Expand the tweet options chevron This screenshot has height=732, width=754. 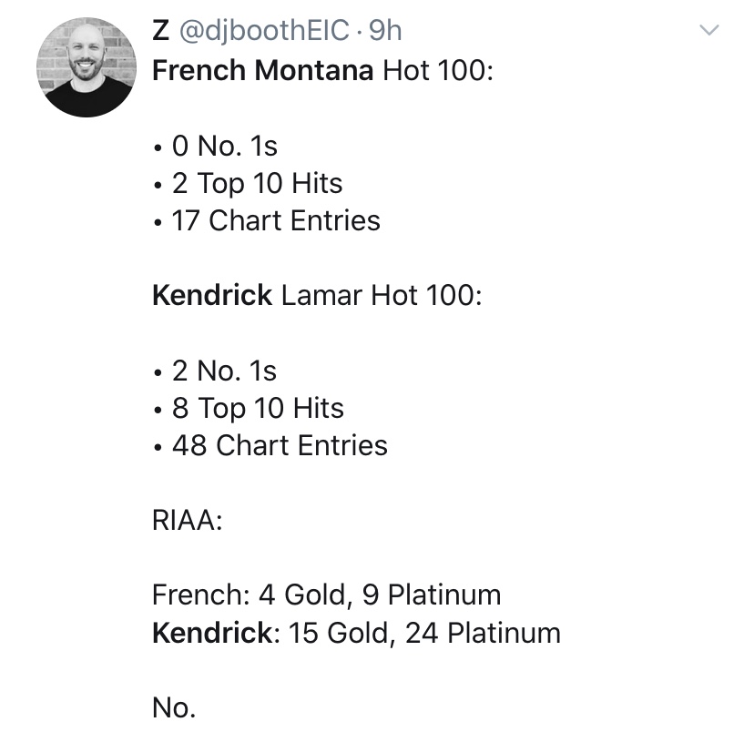click(x=708, y=30)
